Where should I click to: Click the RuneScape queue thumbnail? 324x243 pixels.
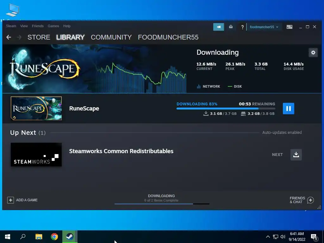pos(36,108)
